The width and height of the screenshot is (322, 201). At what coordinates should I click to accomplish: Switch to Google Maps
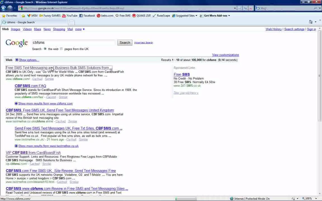click(37, 29)
